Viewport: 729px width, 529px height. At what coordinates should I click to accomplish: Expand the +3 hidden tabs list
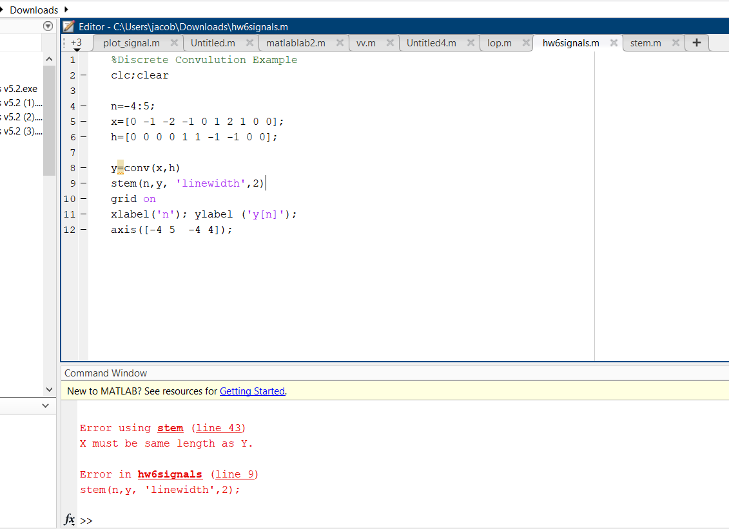point(77,42)
